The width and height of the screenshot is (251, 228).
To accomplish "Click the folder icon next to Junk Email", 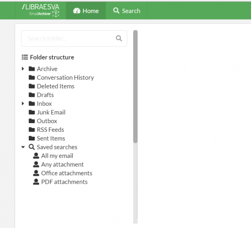I will [x=31, y=112].
